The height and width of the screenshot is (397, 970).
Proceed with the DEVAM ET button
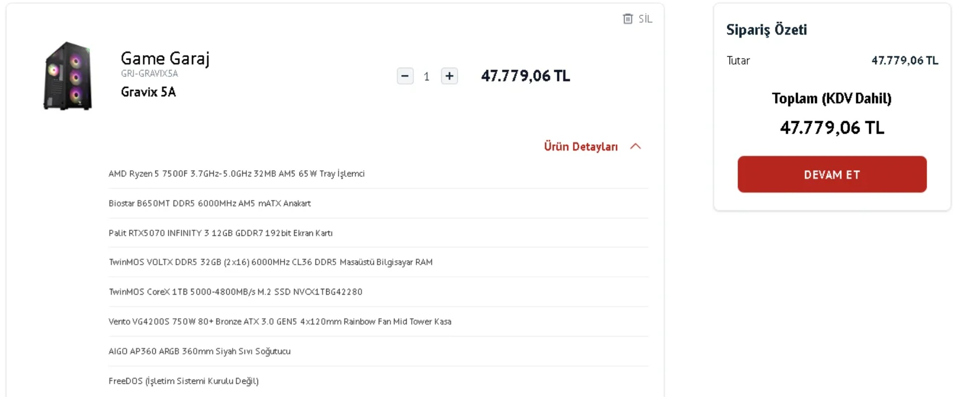click(x=832, y=174)
